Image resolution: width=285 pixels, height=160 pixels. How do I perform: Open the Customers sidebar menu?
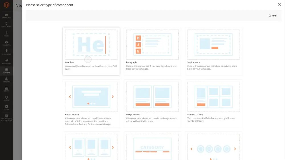click(x=7, y=52)
